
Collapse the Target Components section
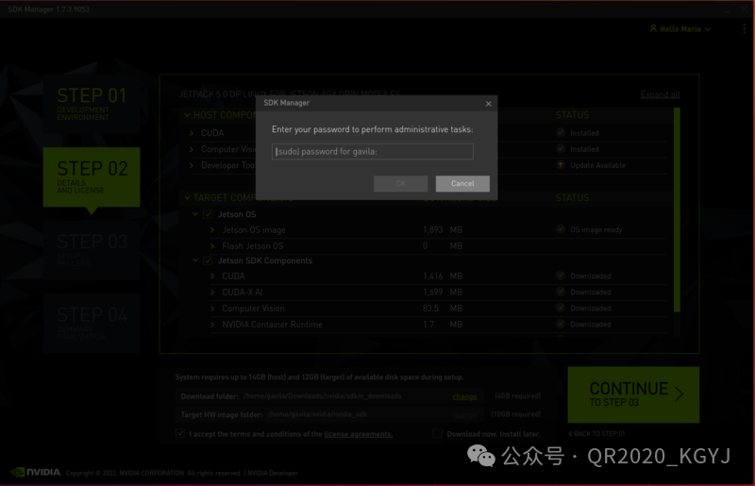tap(187, 198)
